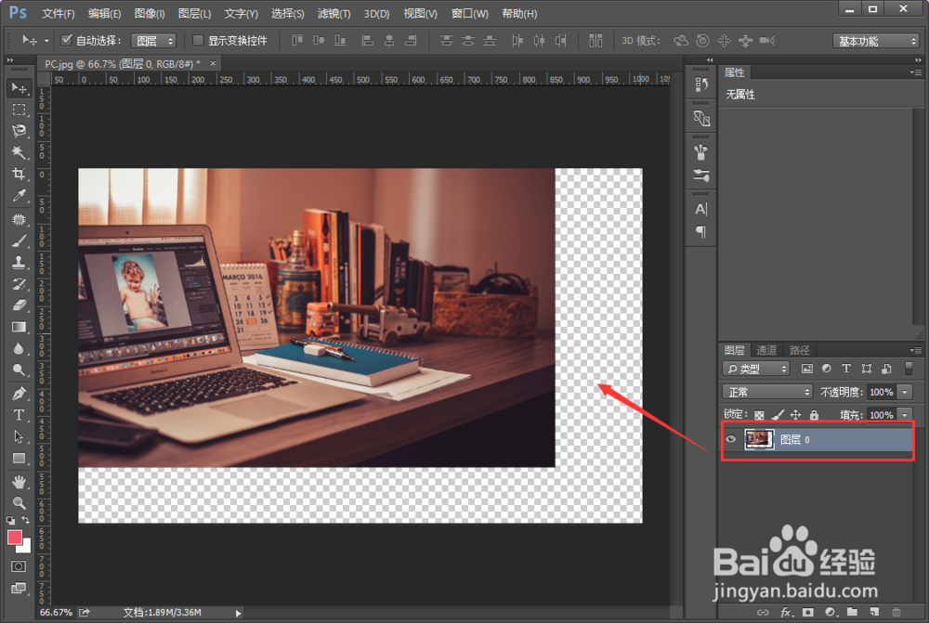Toggle lock position
This screenshot has width=929, height=623.
click(796, 415)
